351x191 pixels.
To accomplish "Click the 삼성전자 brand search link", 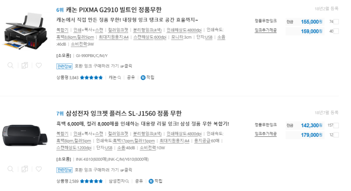I will click(118, 181).
